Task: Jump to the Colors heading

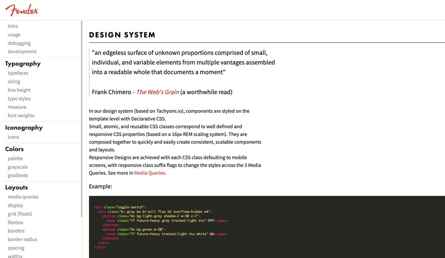Action: tap(14, 149)
